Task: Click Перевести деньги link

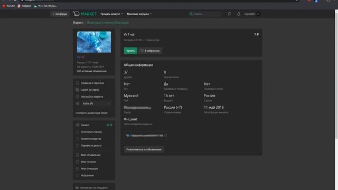Action: (x=91, y=146)
